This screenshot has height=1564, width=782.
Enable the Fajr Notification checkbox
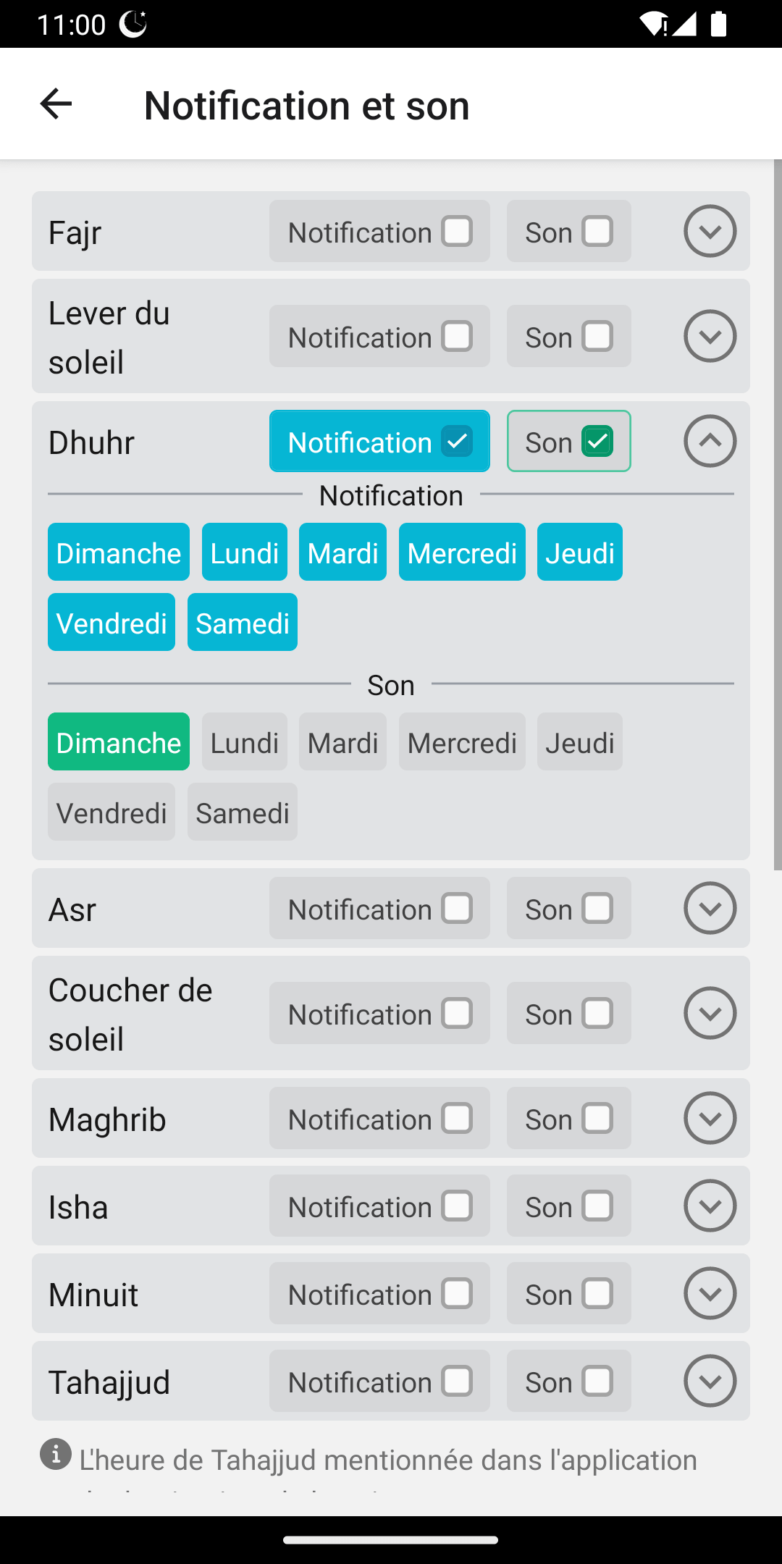[457, 232]
